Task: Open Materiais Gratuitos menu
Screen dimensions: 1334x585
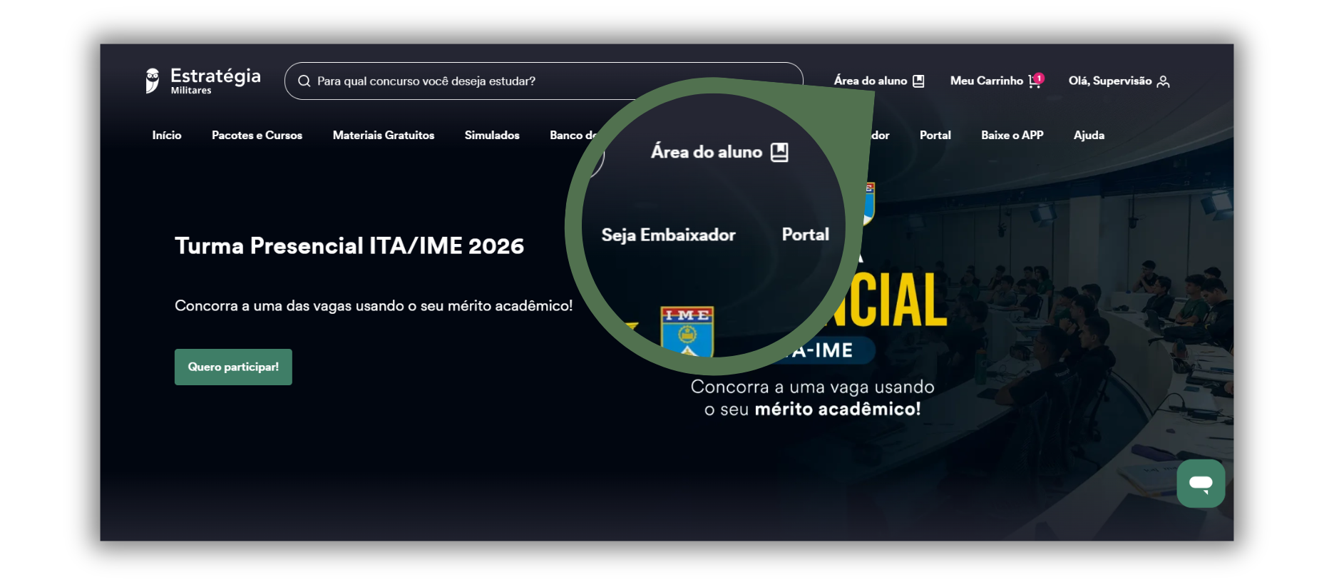Action: [384, 136]
